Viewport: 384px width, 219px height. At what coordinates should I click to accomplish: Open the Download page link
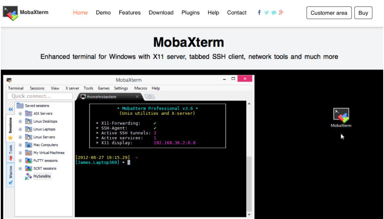(161, 12)
